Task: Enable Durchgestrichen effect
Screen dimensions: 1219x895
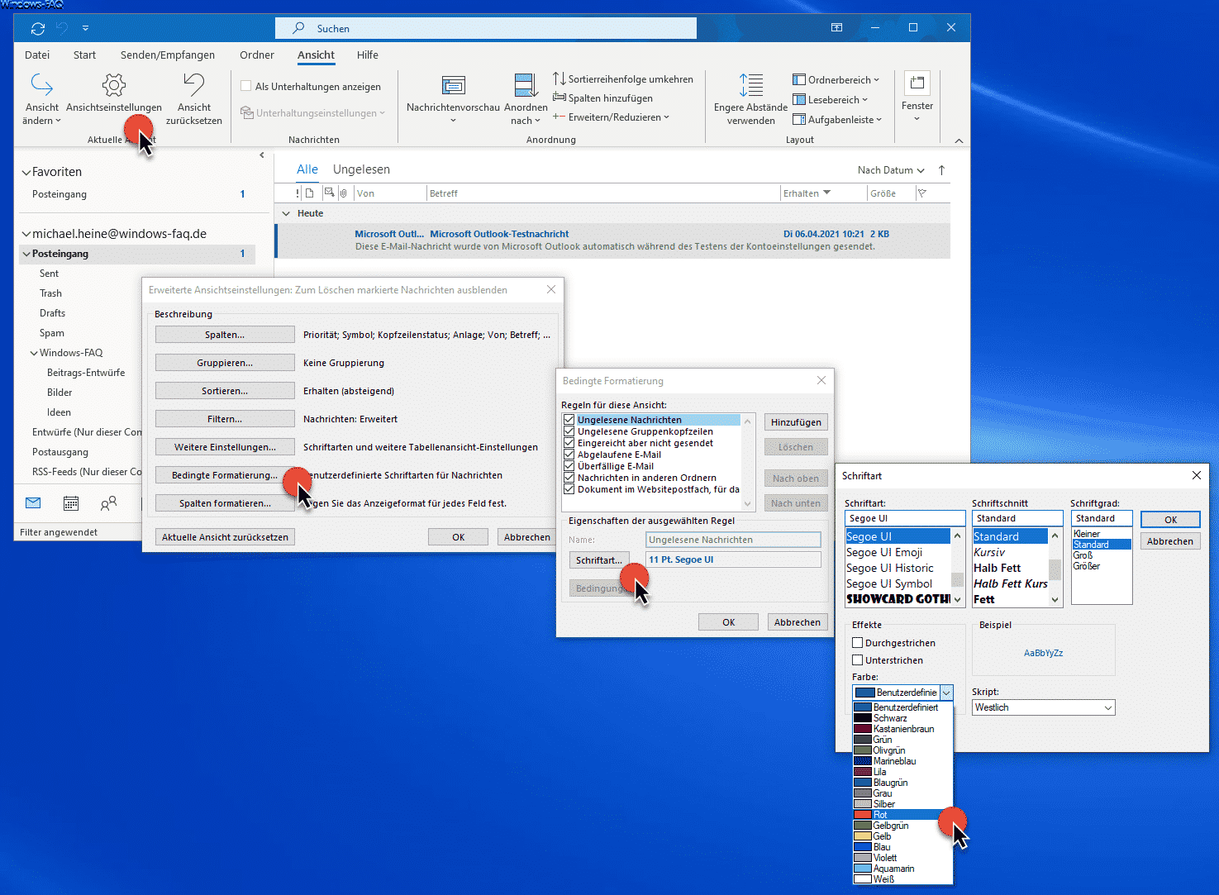Action: tap(858, 643)
